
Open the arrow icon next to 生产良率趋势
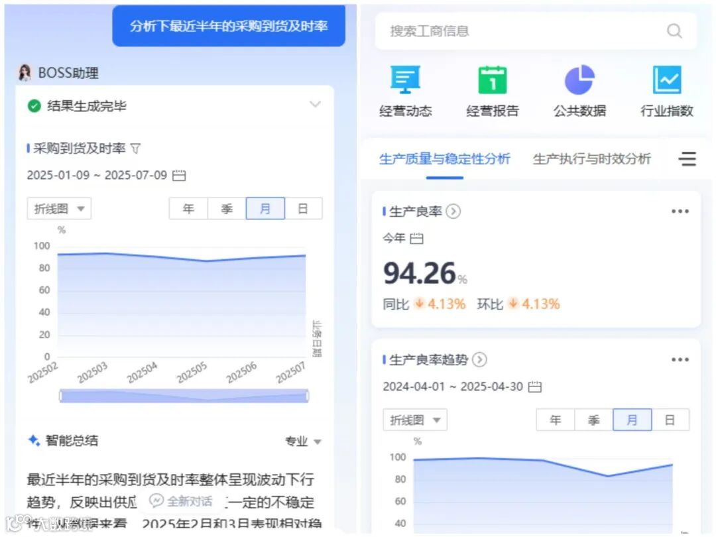pos(479,360)
